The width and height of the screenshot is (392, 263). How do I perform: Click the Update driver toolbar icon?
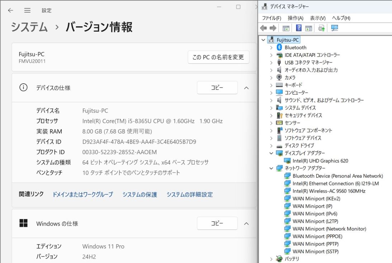[x=321, y=28]
